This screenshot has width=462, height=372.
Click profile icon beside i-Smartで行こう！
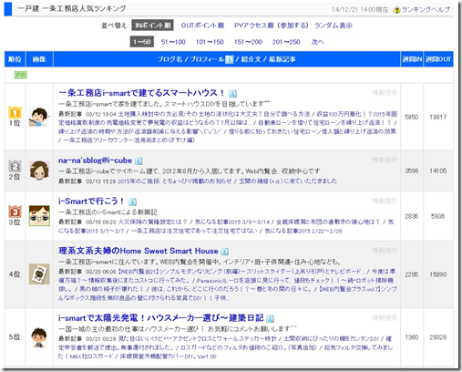(x=132, y=201)
